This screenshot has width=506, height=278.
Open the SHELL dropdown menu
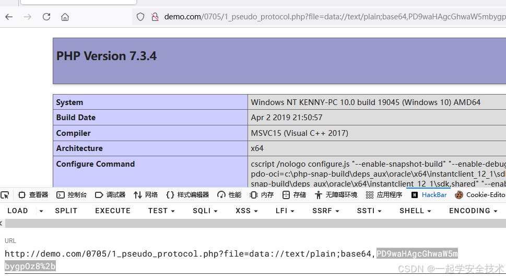coord(415,211)
